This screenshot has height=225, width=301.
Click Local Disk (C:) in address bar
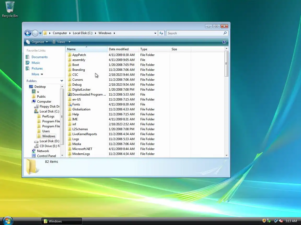(x=83, y=33)
